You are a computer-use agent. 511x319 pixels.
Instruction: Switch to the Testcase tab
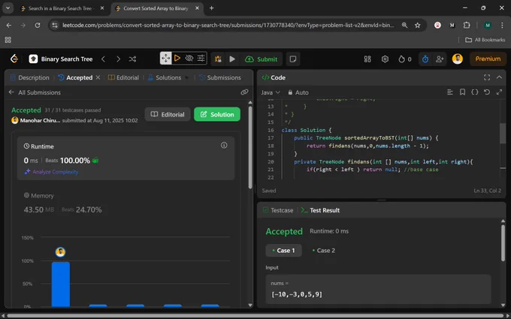click(277, 210)
